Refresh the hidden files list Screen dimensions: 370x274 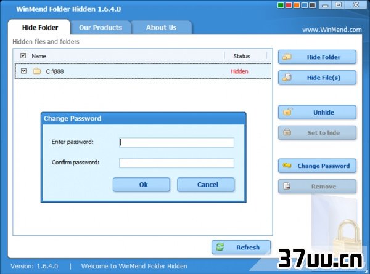pos(241,247)
